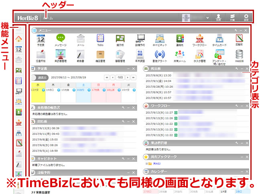Open the 予定表 calendar icon in the menu panel
This screenshot has height=194, width=260.
click(x=41, y=38)
